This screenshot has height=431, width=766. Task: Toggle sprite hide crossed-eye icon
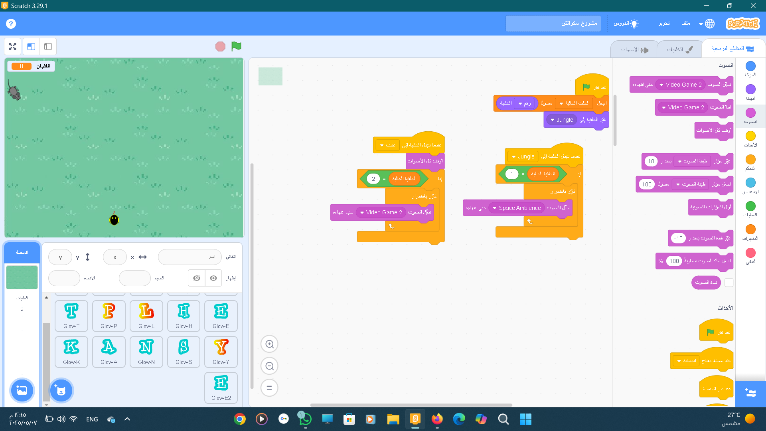pyautogui.click(x=197, y=278)
